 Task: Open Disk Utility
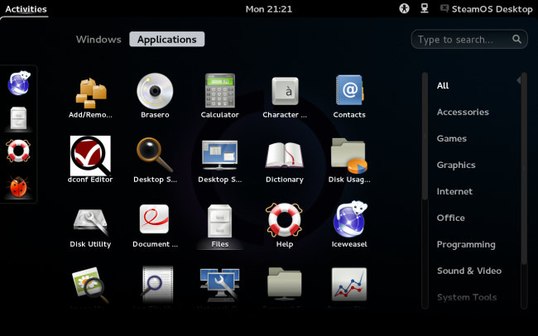pos(90,227)
